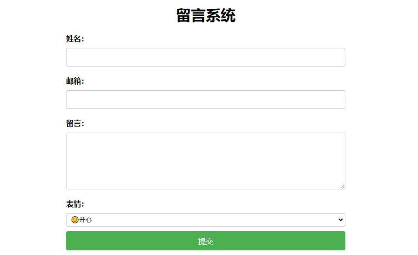Focus the 邮箱 text input
The width and height of the screenshot is (418, 255).
pyautogui.click(x=205, y=100)
